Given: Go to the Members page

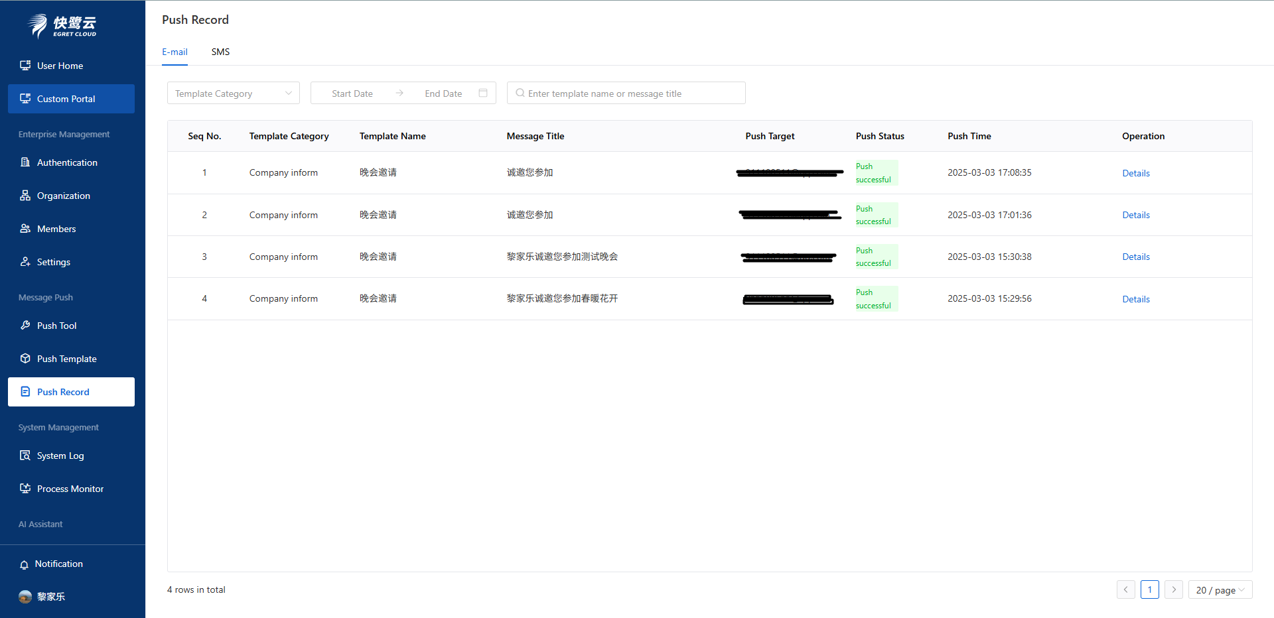Looking at the screenshot, I should pos(56,229).
